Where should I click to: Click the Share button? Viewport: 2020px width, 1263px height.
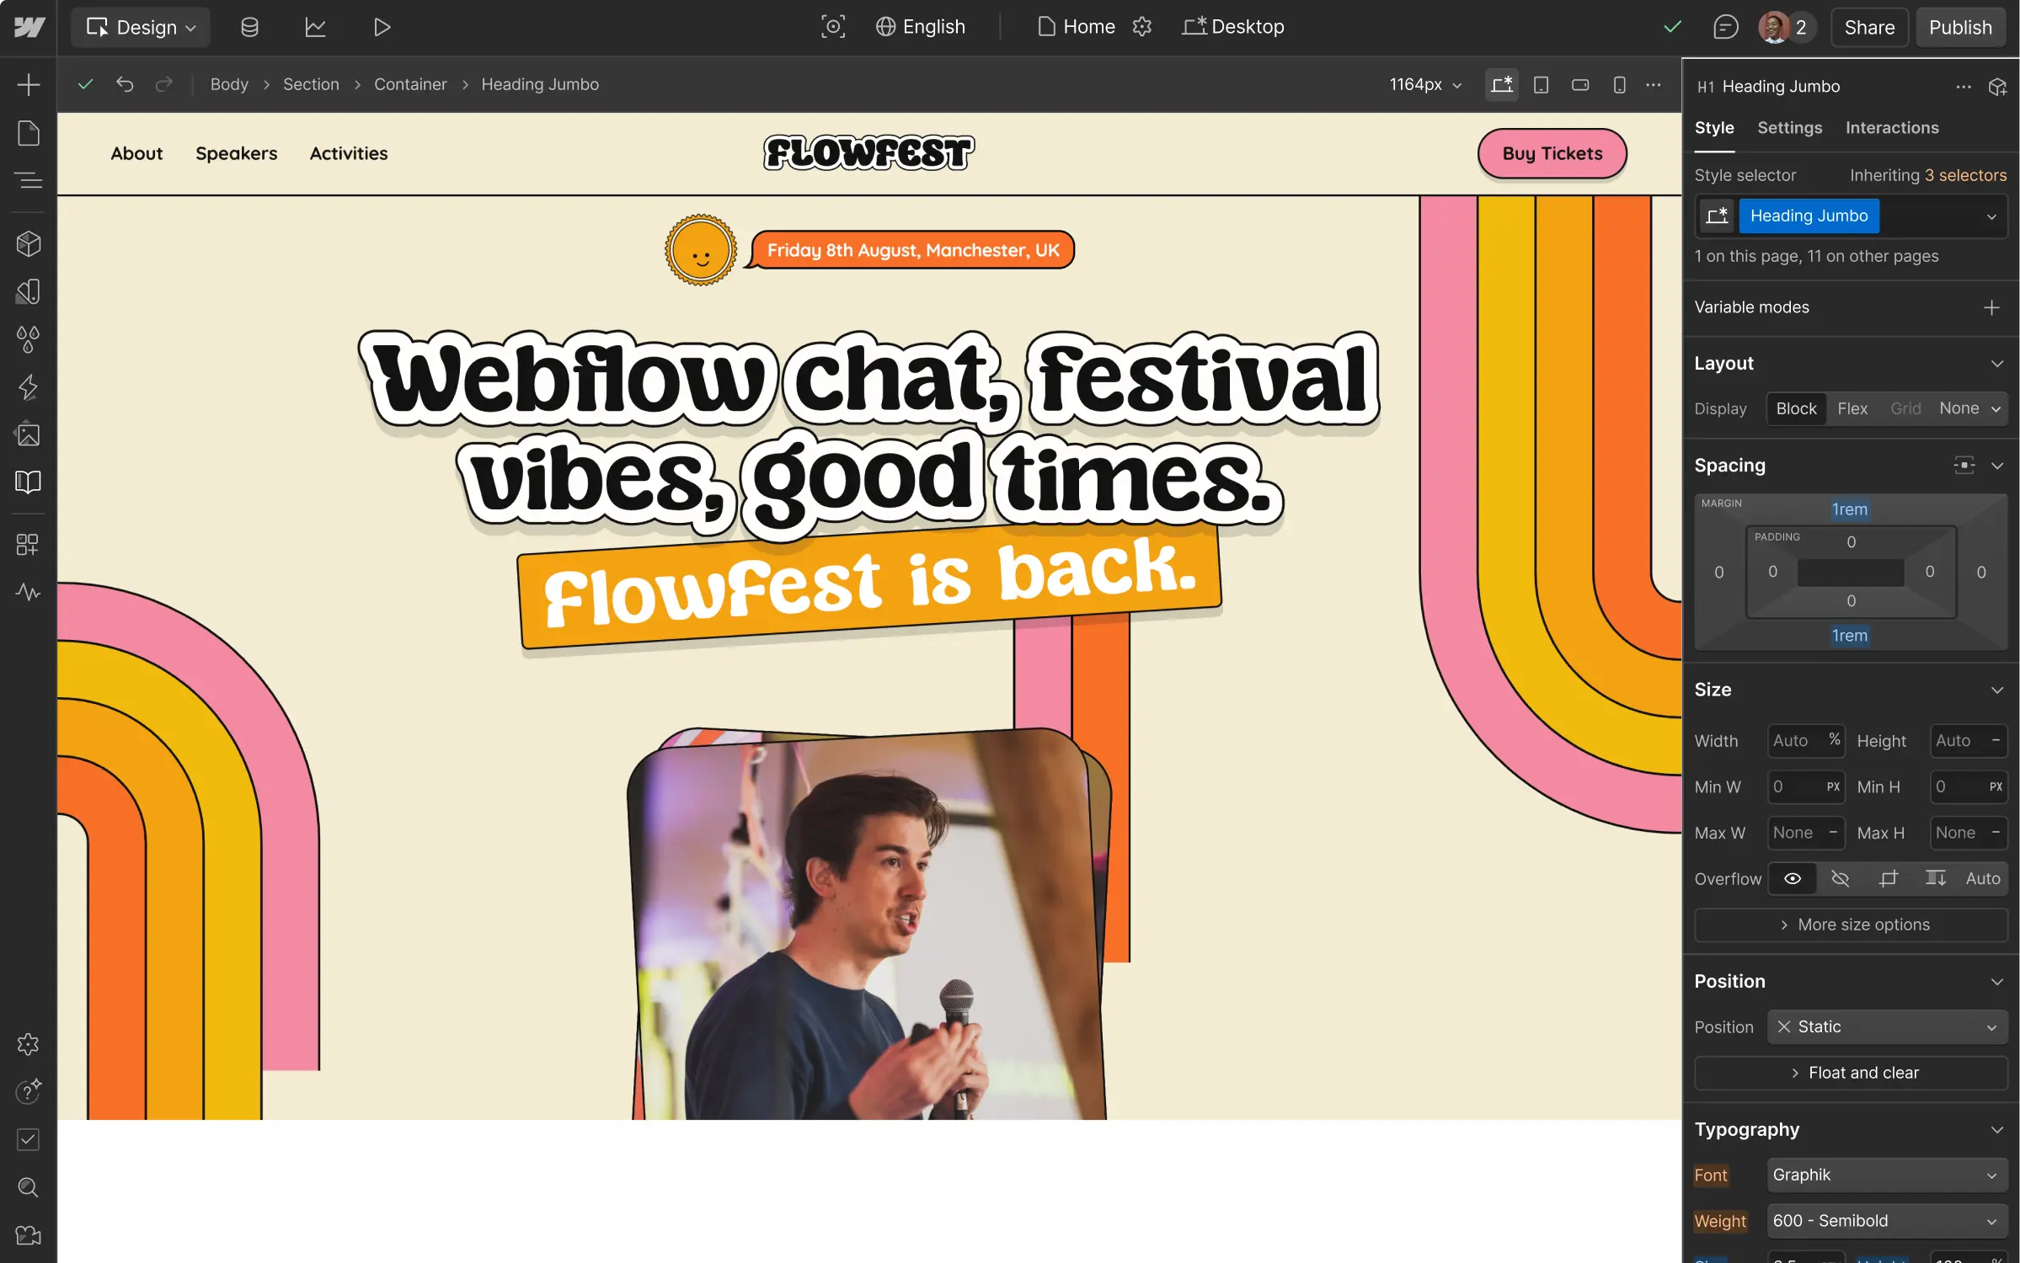click(1868, 27)
